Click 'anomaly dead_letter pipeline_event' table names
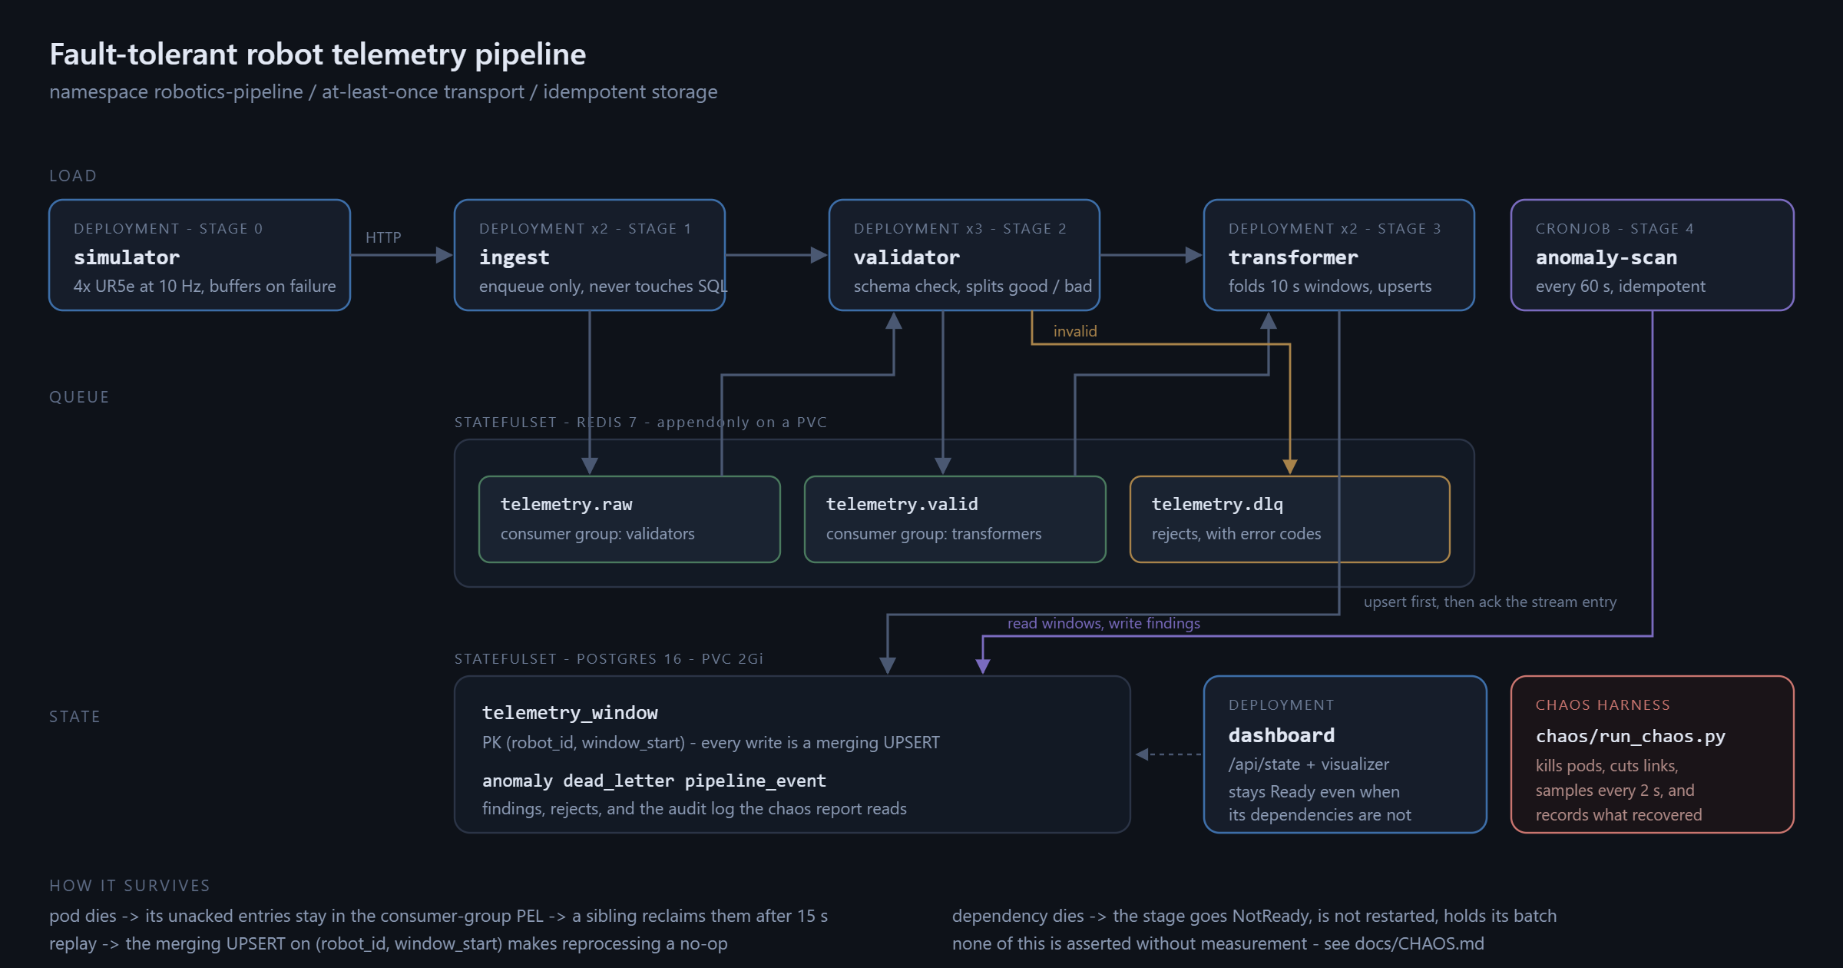The height and width of the screenshot is (968, 1843). pyautogui.click(x=654, y=781)
